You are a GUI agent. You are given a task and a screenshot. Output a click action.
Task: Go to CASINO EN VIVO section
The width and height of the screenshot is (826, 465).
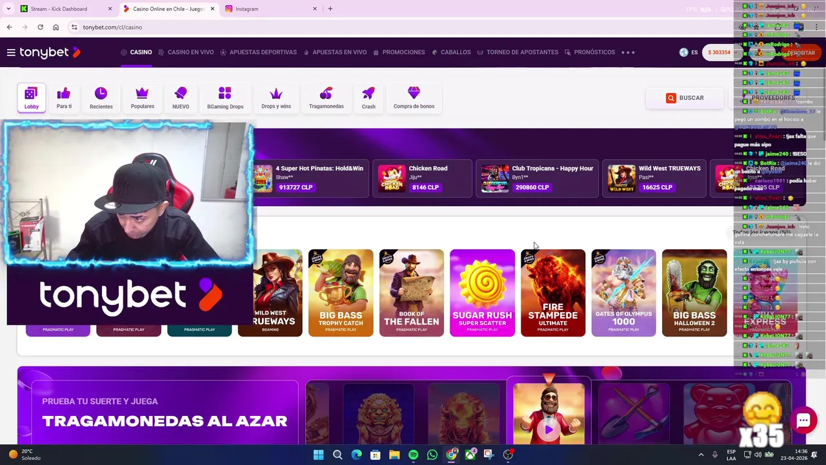coord(186,52)
